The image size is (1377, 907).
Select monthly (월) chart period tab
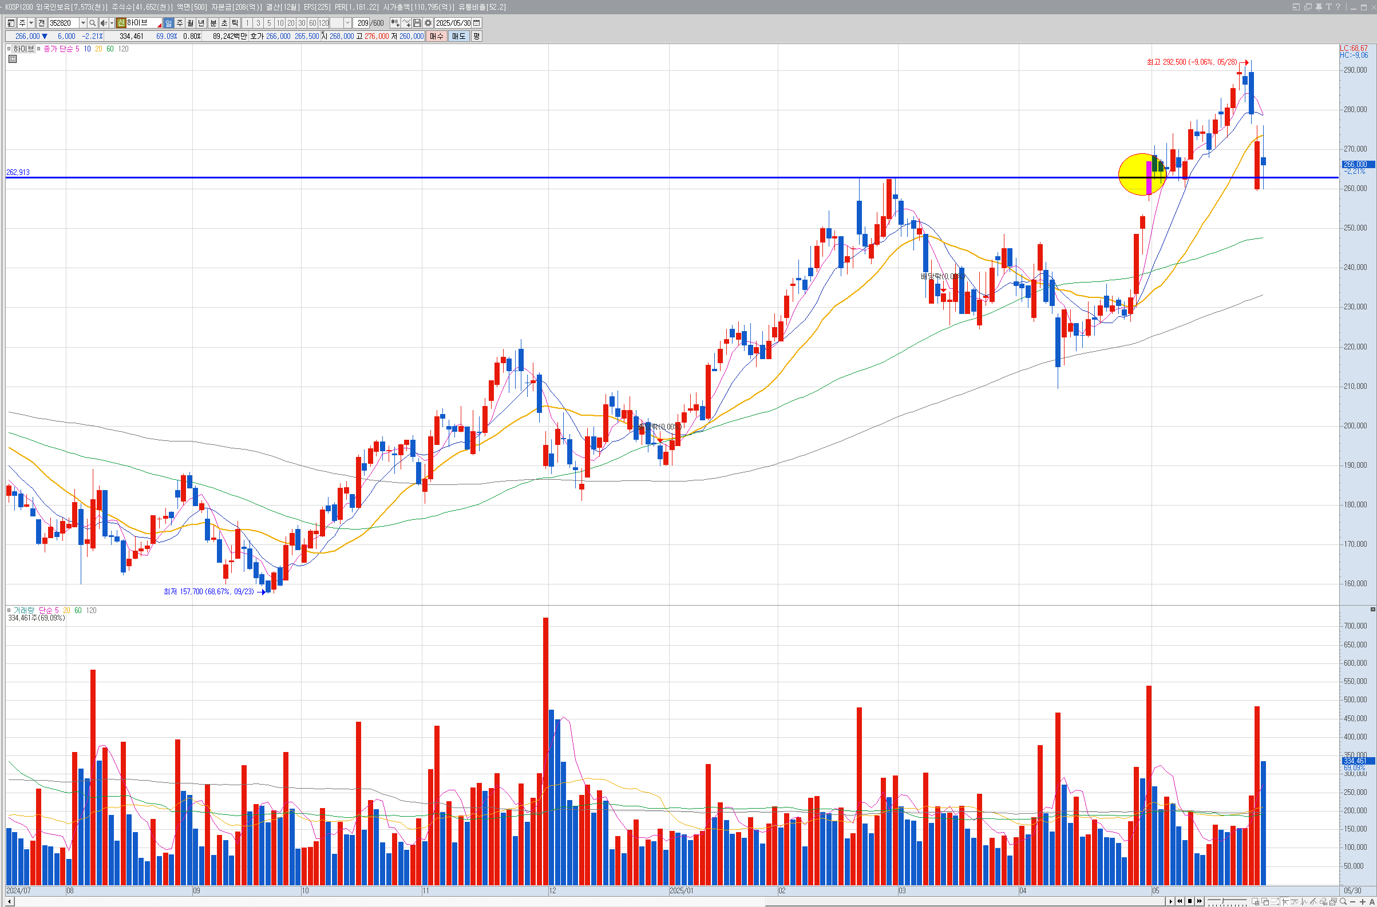click(191, 23)
